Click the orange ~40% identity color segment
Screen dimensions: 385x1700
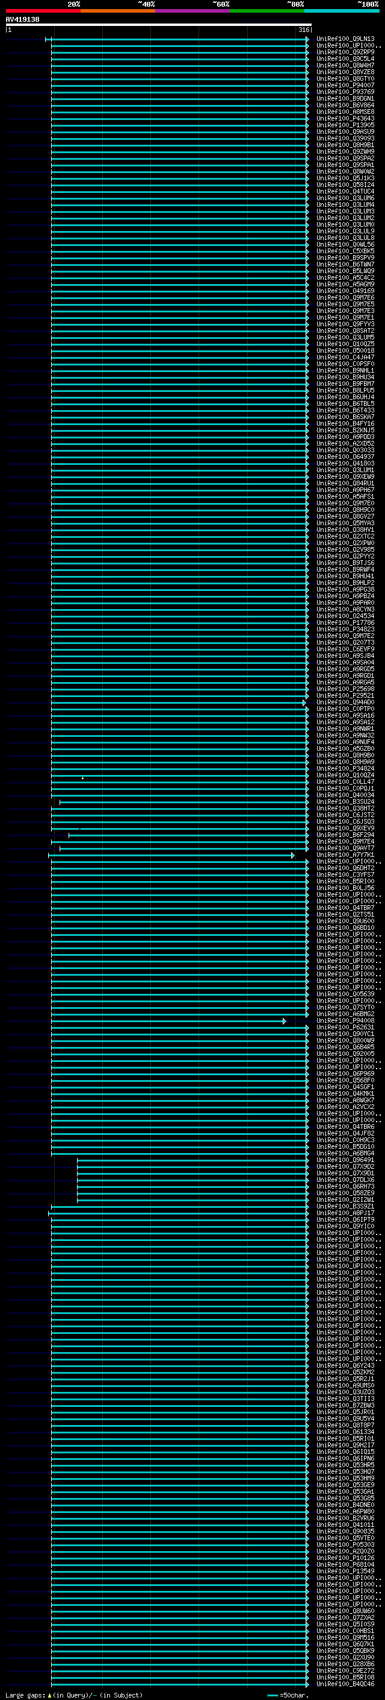pos(118,11)
